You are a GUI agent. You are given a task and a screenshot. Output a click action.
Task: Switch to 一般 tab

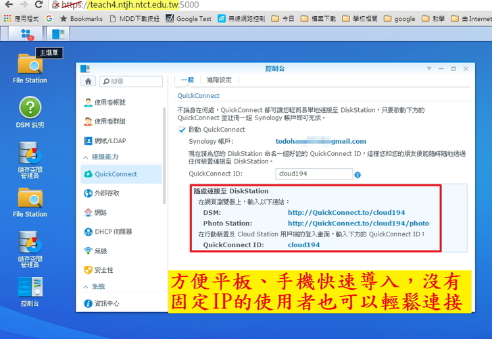pyautogui.click(x=188, y=80)
